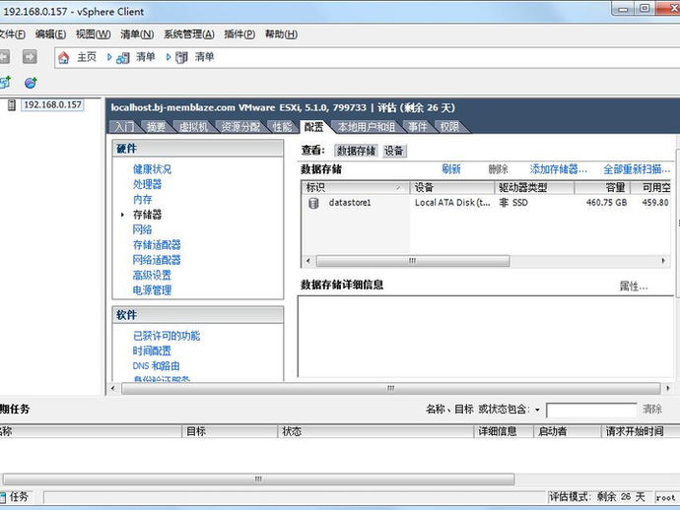
Task: Click the first 清单 inventory icon
Action: point(123,58)
